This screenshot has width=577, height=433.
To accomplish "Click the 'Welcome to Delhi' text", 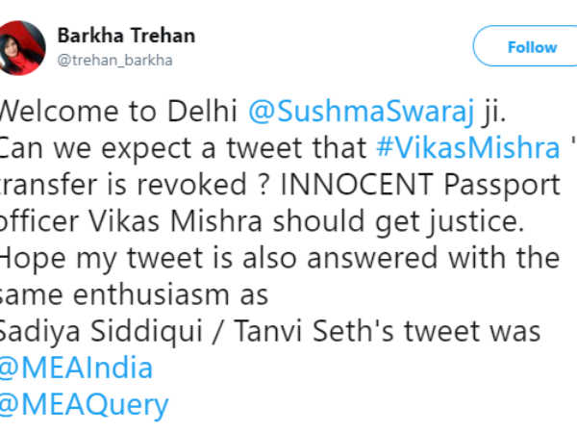I will (118, 111).
